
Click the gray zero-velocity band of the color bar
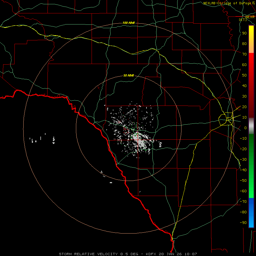(x=251, y=126)
